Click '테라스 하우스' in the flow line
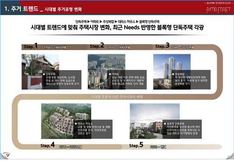The image size is (234, 161). (127, 22)
